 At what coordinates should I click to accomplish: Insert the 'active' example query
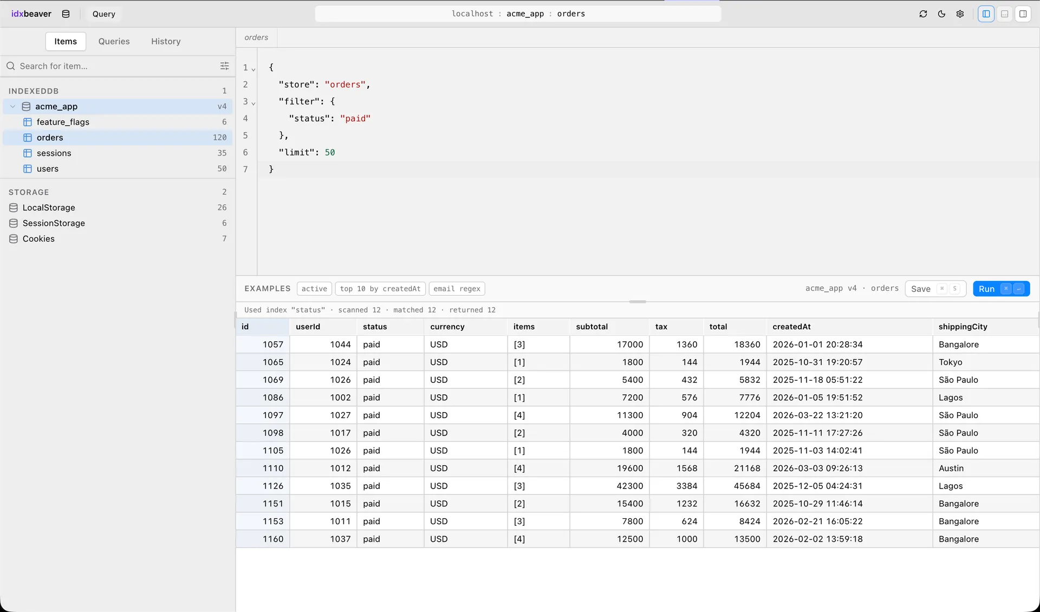point(314,289)
